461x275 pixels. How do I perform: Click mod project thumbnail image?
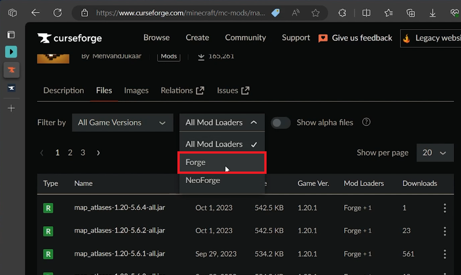pos(53,59)
